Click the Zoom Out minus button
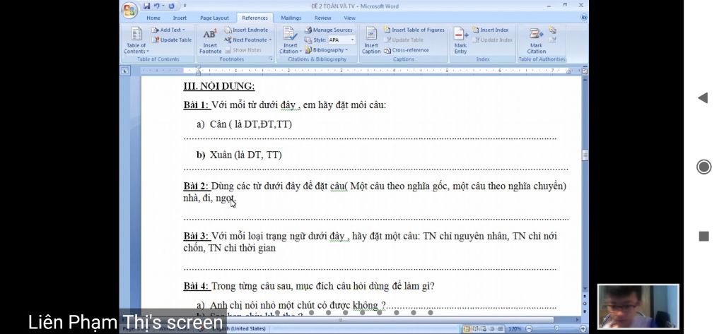This screenshot has width=724, height=334. point(529,328)
